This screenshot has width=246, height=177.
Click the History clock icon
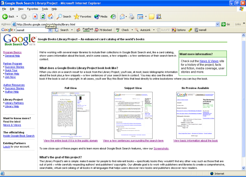(113, 17)
